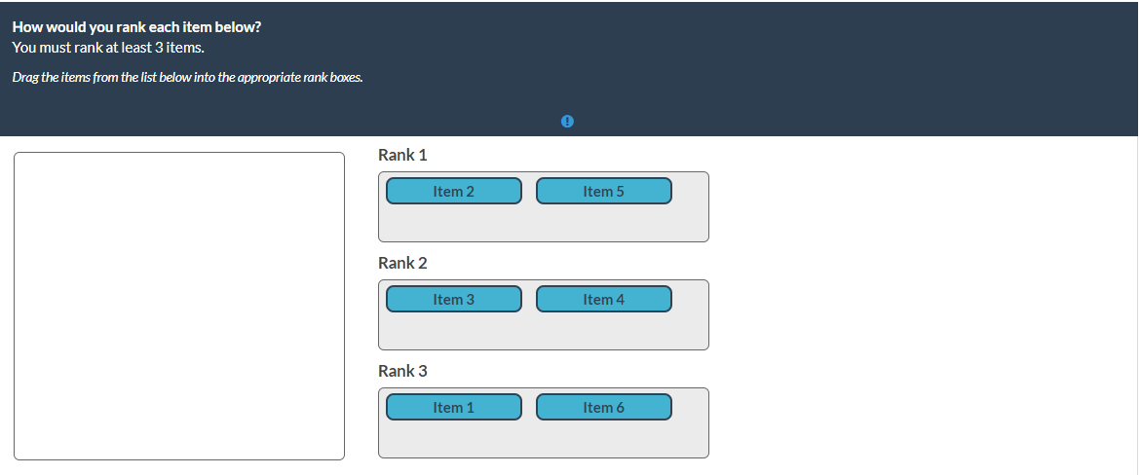The image size is (1141, 475).
Task: Click the 'Drag the items from the list' instruction
Action: click(187, 77)
